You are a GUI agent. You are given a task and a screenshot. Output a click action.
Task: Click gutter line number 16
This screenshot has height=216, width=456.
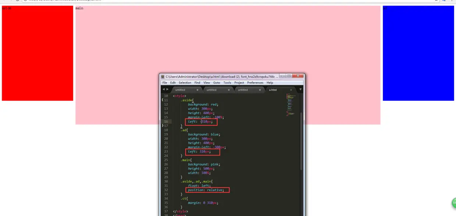tap(166, 122)
